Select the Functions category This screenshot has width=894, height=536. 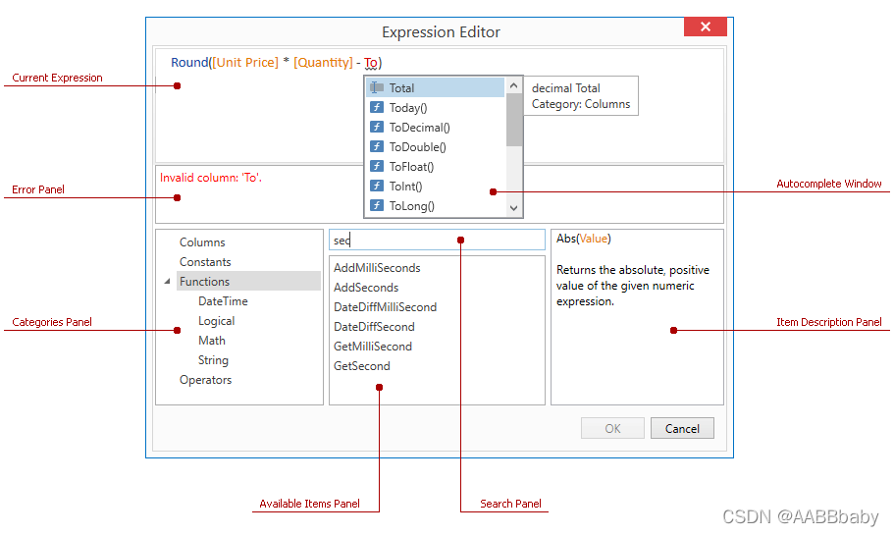click(x=248, y=281)
